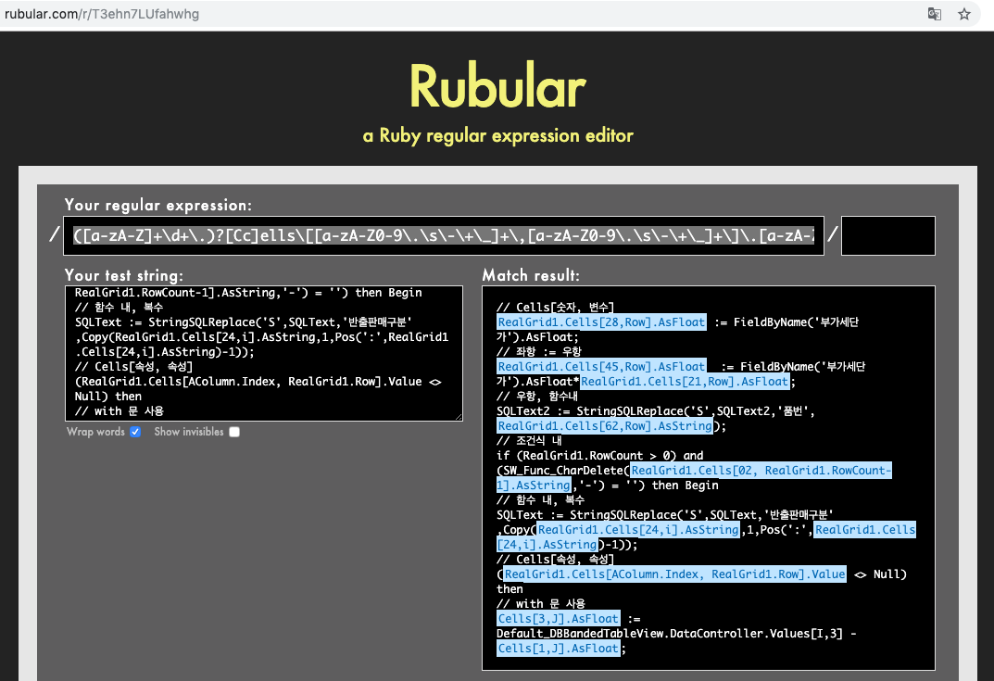The height and width of the screenshot is (681, 994).
Task: Click match 'RealGrid1.Cells[AColumn.Index, RealGrid1.Row].Value' in results
Action: 674,574
